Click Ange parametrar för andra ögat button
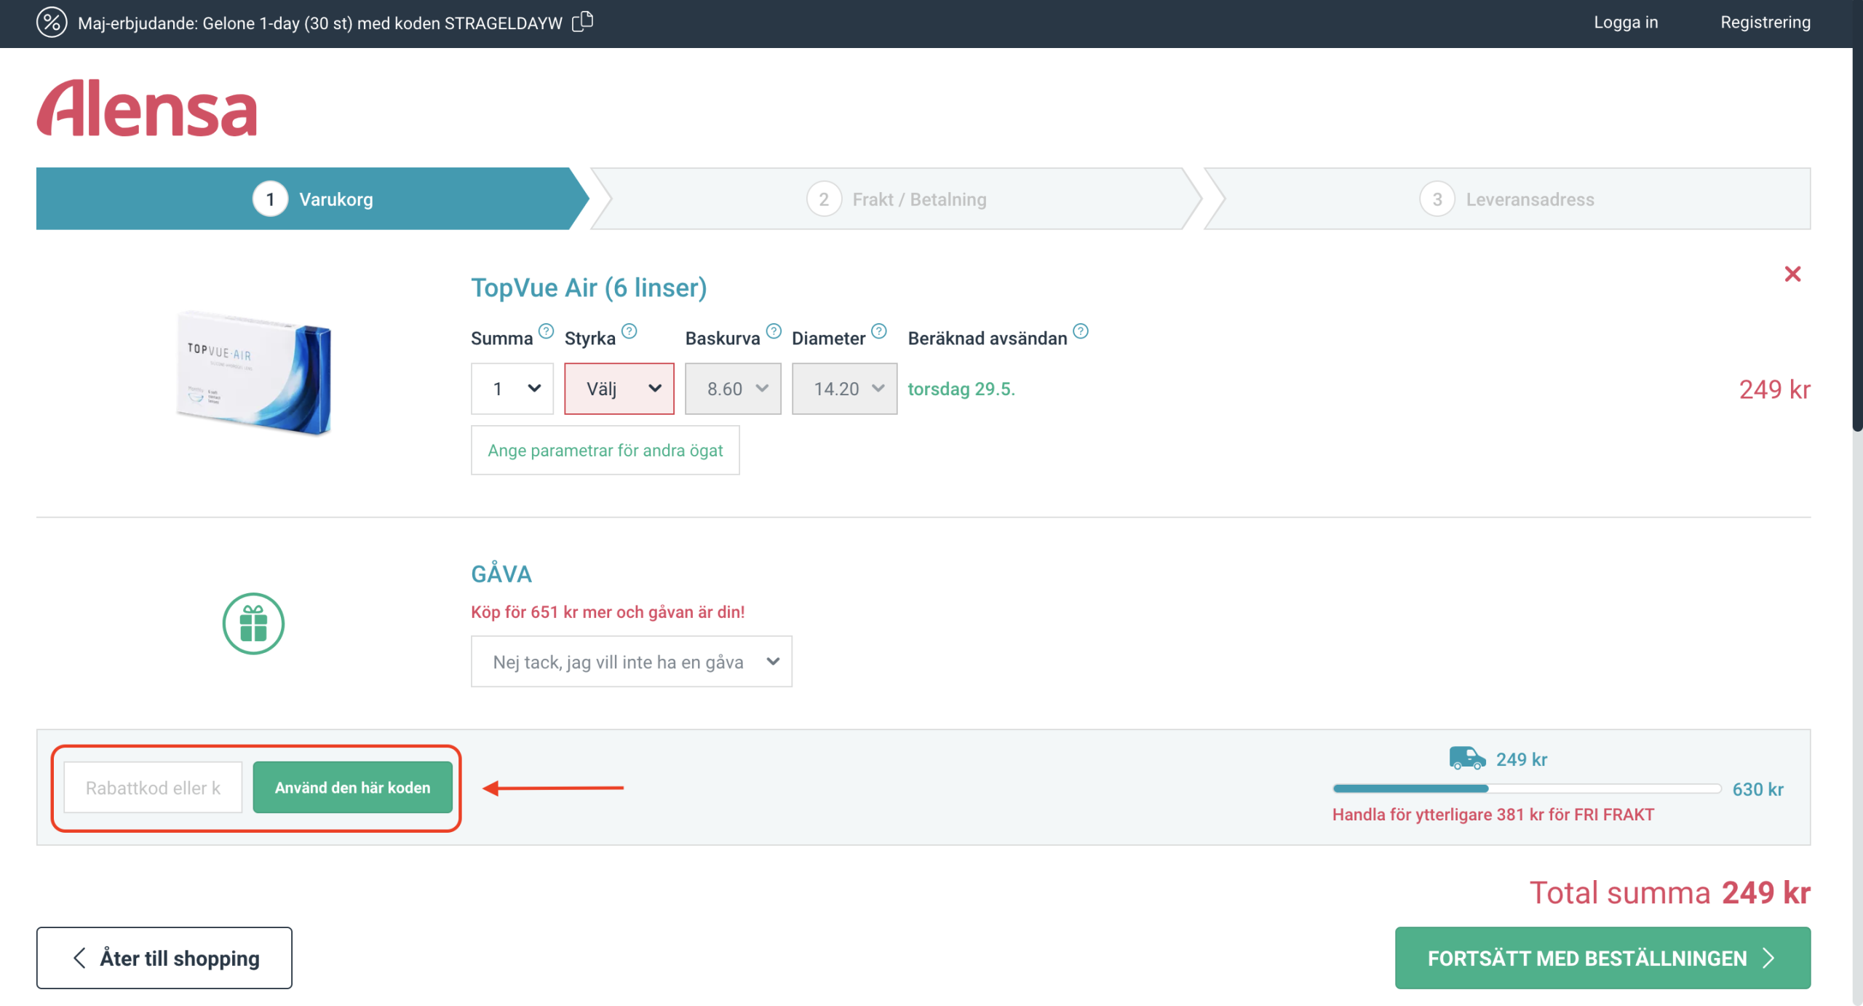Image resolution: width=1863 pixels, height=1006 pixels. [x=605, y=451]
